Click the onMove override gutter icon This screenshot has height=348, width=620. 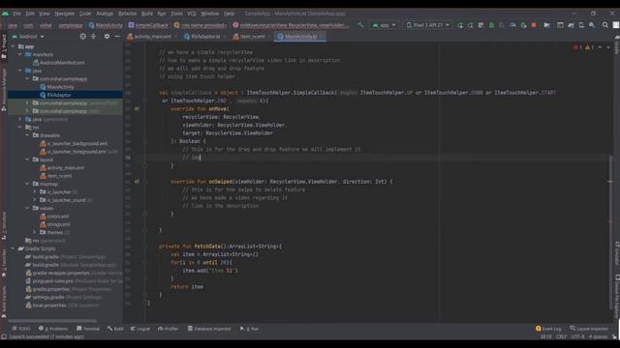[x=137, y=109]
